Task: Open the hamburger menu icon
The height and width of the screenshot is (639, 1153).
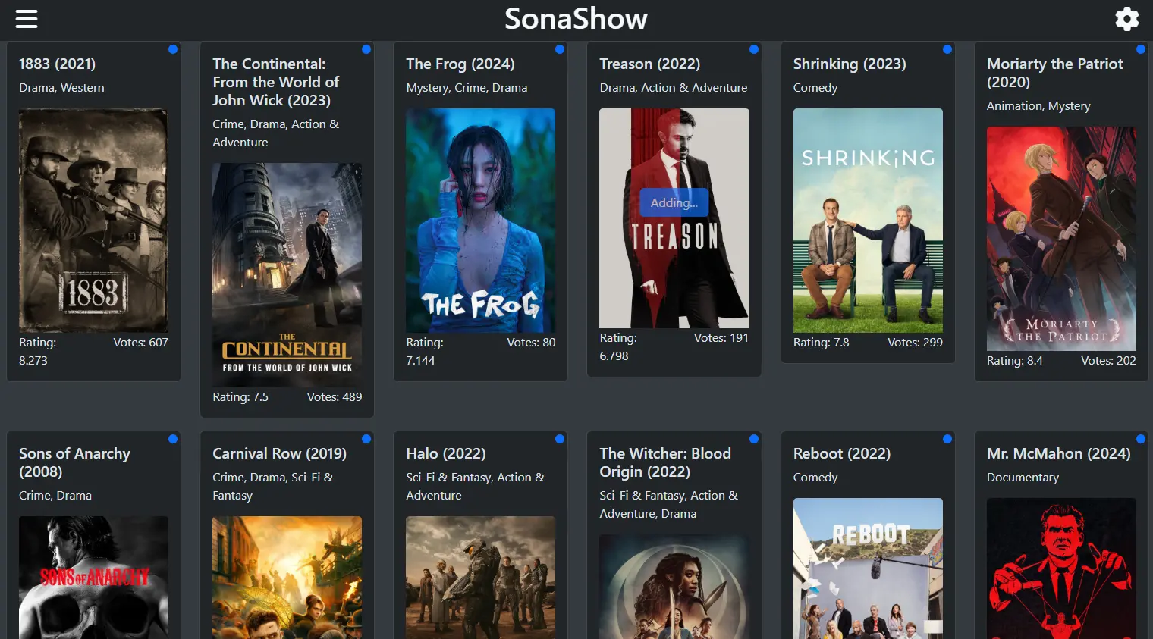Action: tap(27, 19)
